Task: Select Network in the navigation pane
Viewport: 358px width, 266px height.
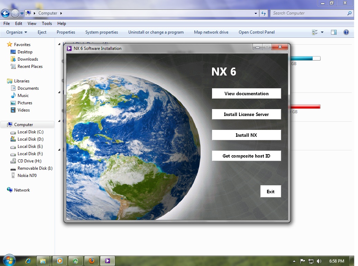Action: click(22, 190)
